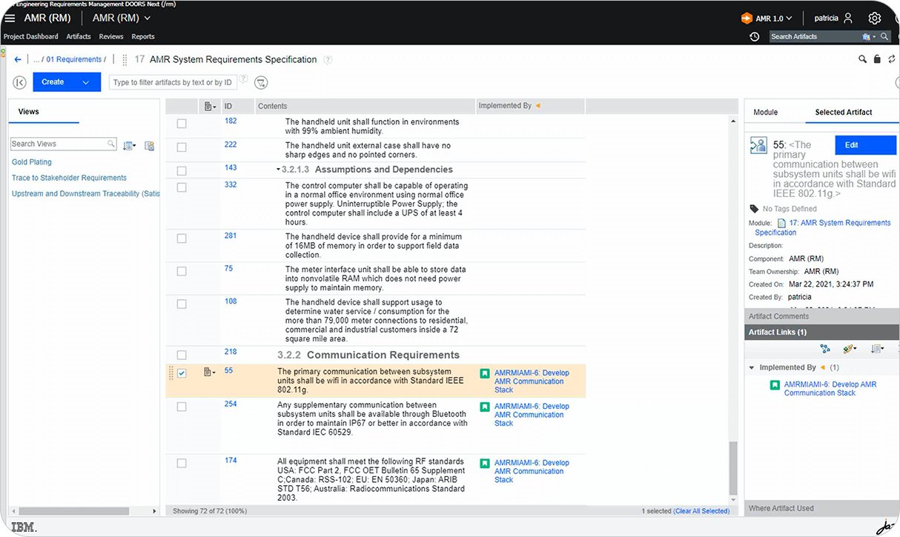The image size is (900, 537).
Task: Open the Artifacts menu
Action: [79, 36]
